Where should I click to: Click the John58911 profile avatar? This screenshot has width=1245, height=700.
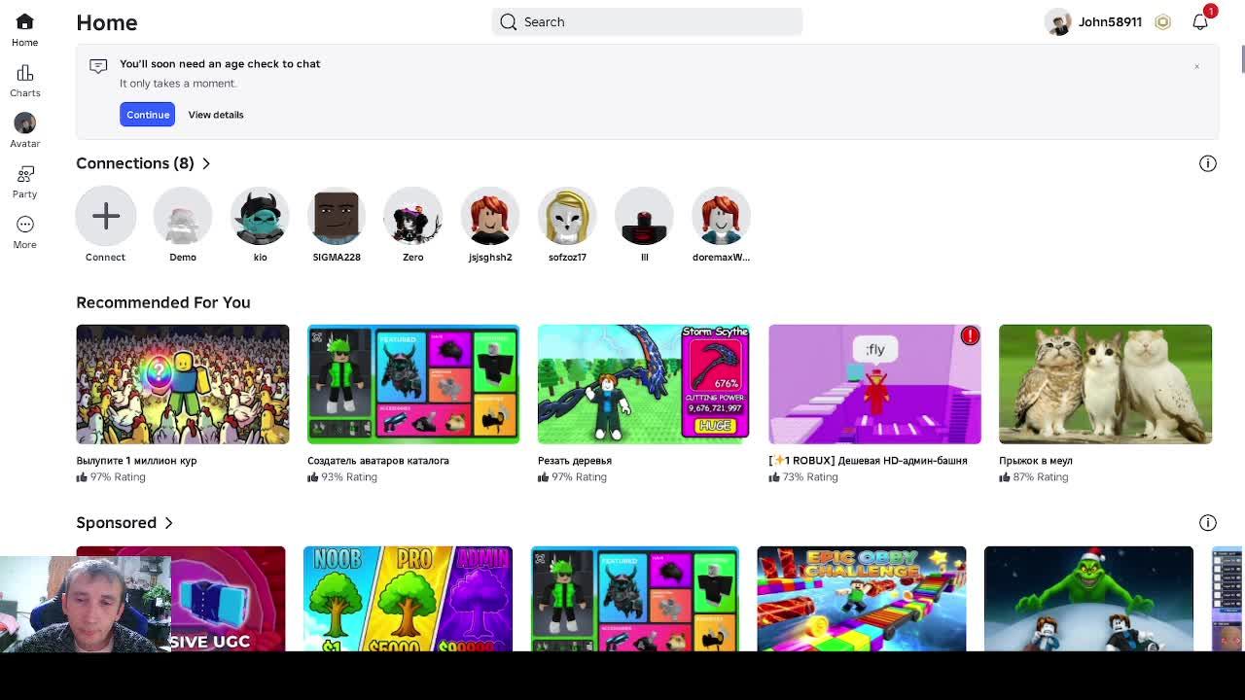(1058, 21)
